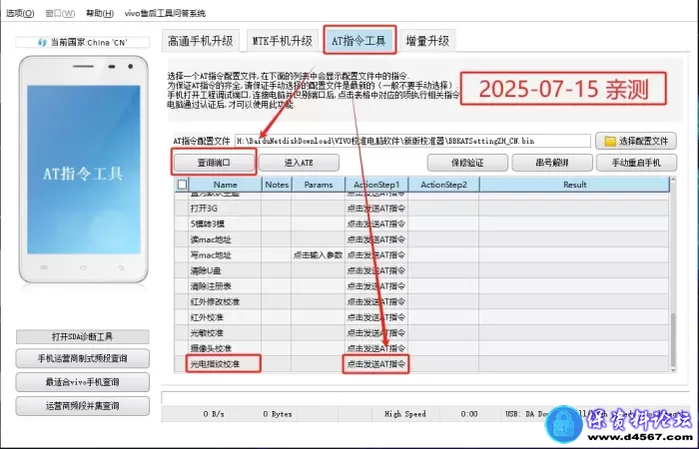Send AT command for 5模转3模 row
Image resolution: width=699 pixels, height=449 pixels.
click(x=376, y=224)
